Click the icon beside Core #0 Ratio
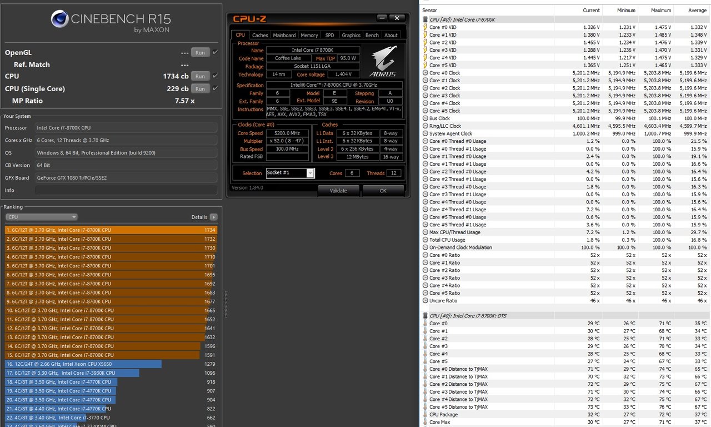This screenshot has width=711, height=427. click(425, 255)
